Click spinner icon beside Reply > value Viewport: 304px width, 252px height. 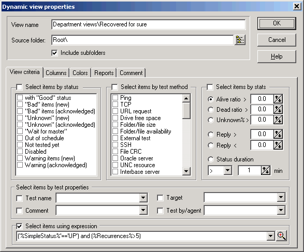(x=278, y=134)
